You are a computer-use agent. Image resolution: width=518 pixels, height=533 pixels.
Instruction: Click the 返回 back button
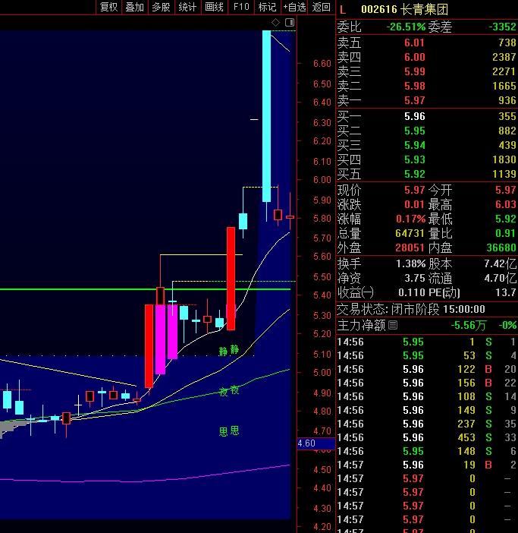pyautogui.click(x=322, y=7)
